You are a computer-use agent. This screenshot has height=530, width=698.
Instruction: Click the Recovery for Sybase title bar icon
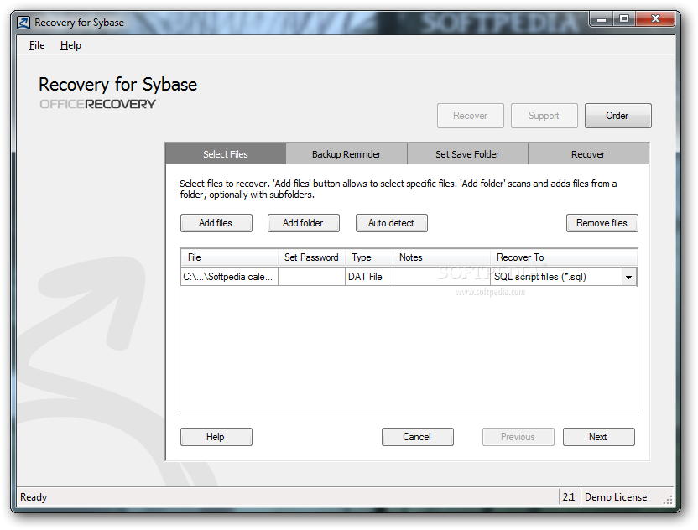23,23
